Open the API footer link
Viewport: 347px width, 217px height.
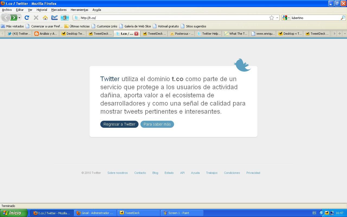click(182, 173)
